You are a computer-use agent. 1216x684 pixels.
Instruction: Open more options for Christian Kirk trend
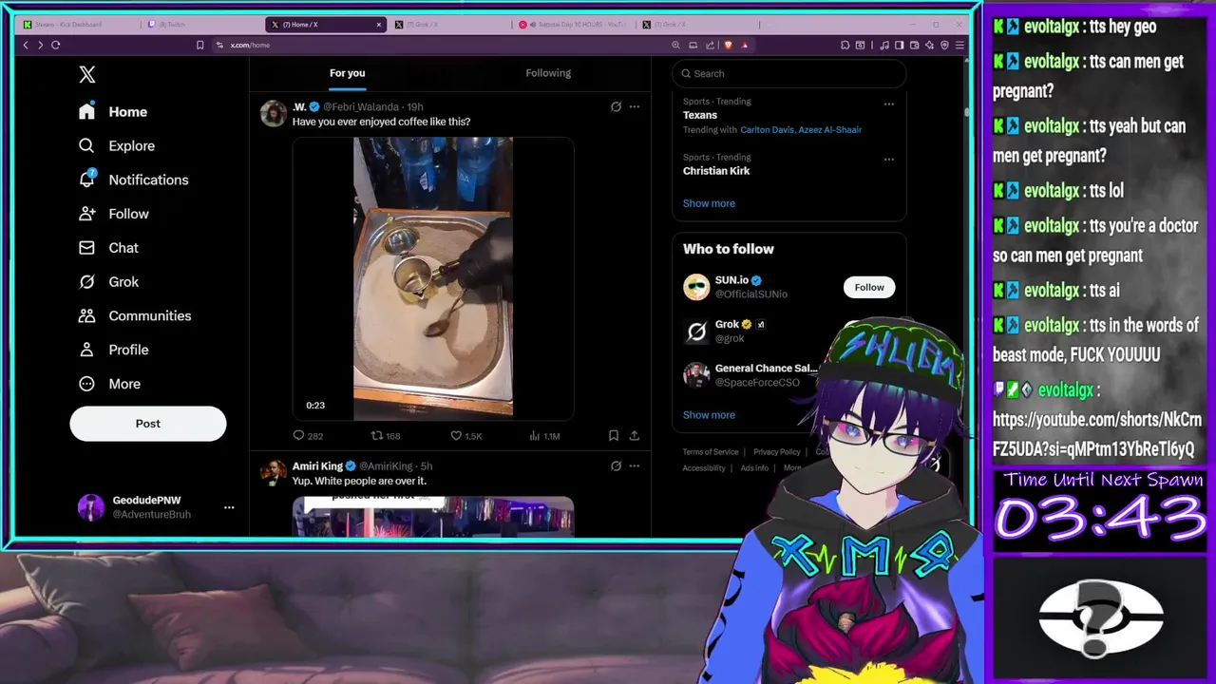click(889, 160)
